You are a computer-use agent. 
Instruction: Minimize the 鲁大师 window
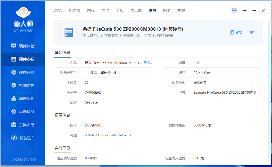254,11
